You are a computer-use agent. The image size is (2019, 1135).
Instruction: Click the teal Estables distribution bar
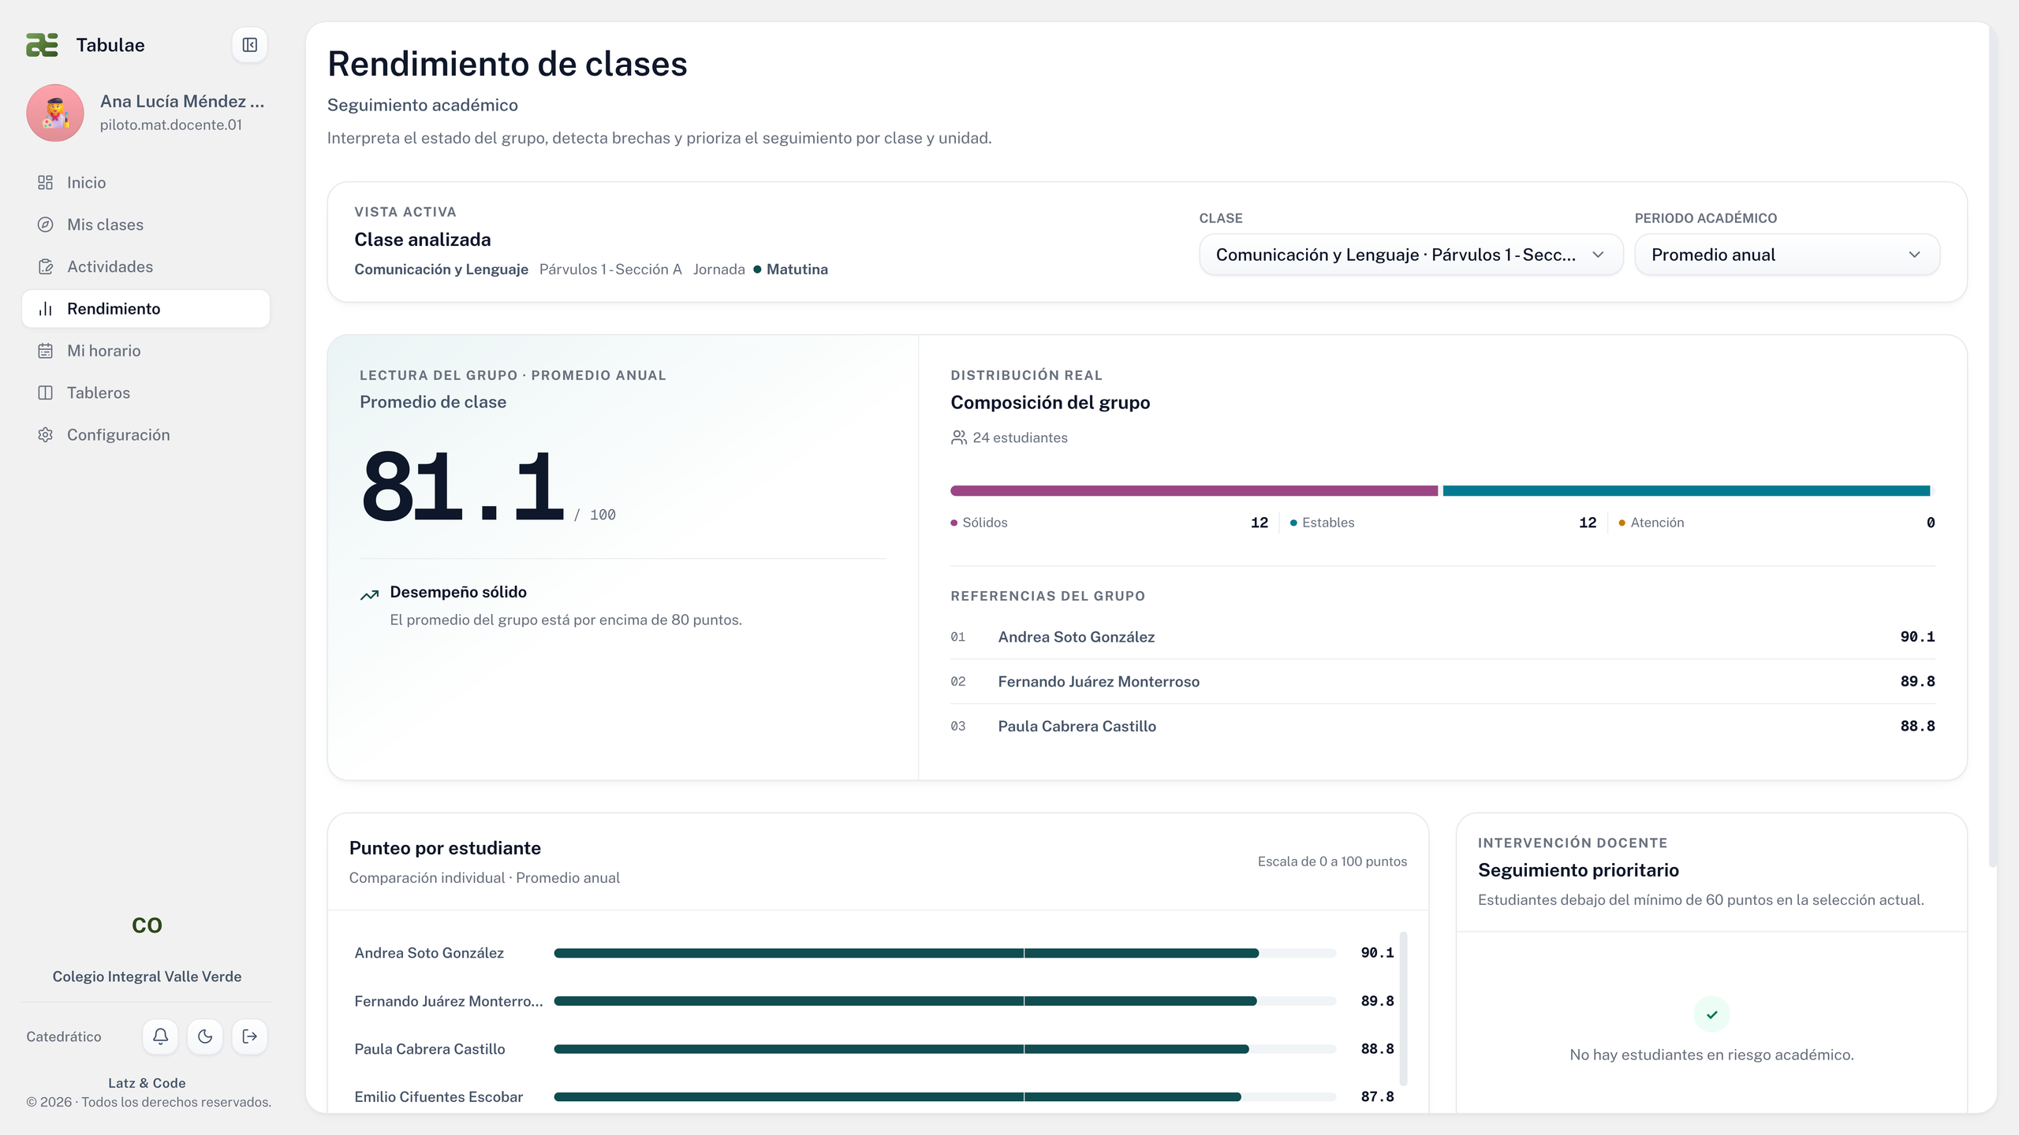[x=1686, y=491]
